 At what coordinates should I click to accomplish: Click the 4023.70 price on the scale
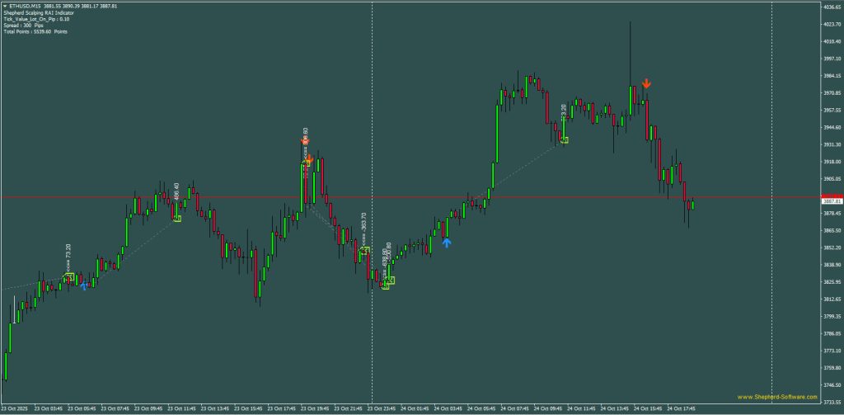click(x=832, y=24)
